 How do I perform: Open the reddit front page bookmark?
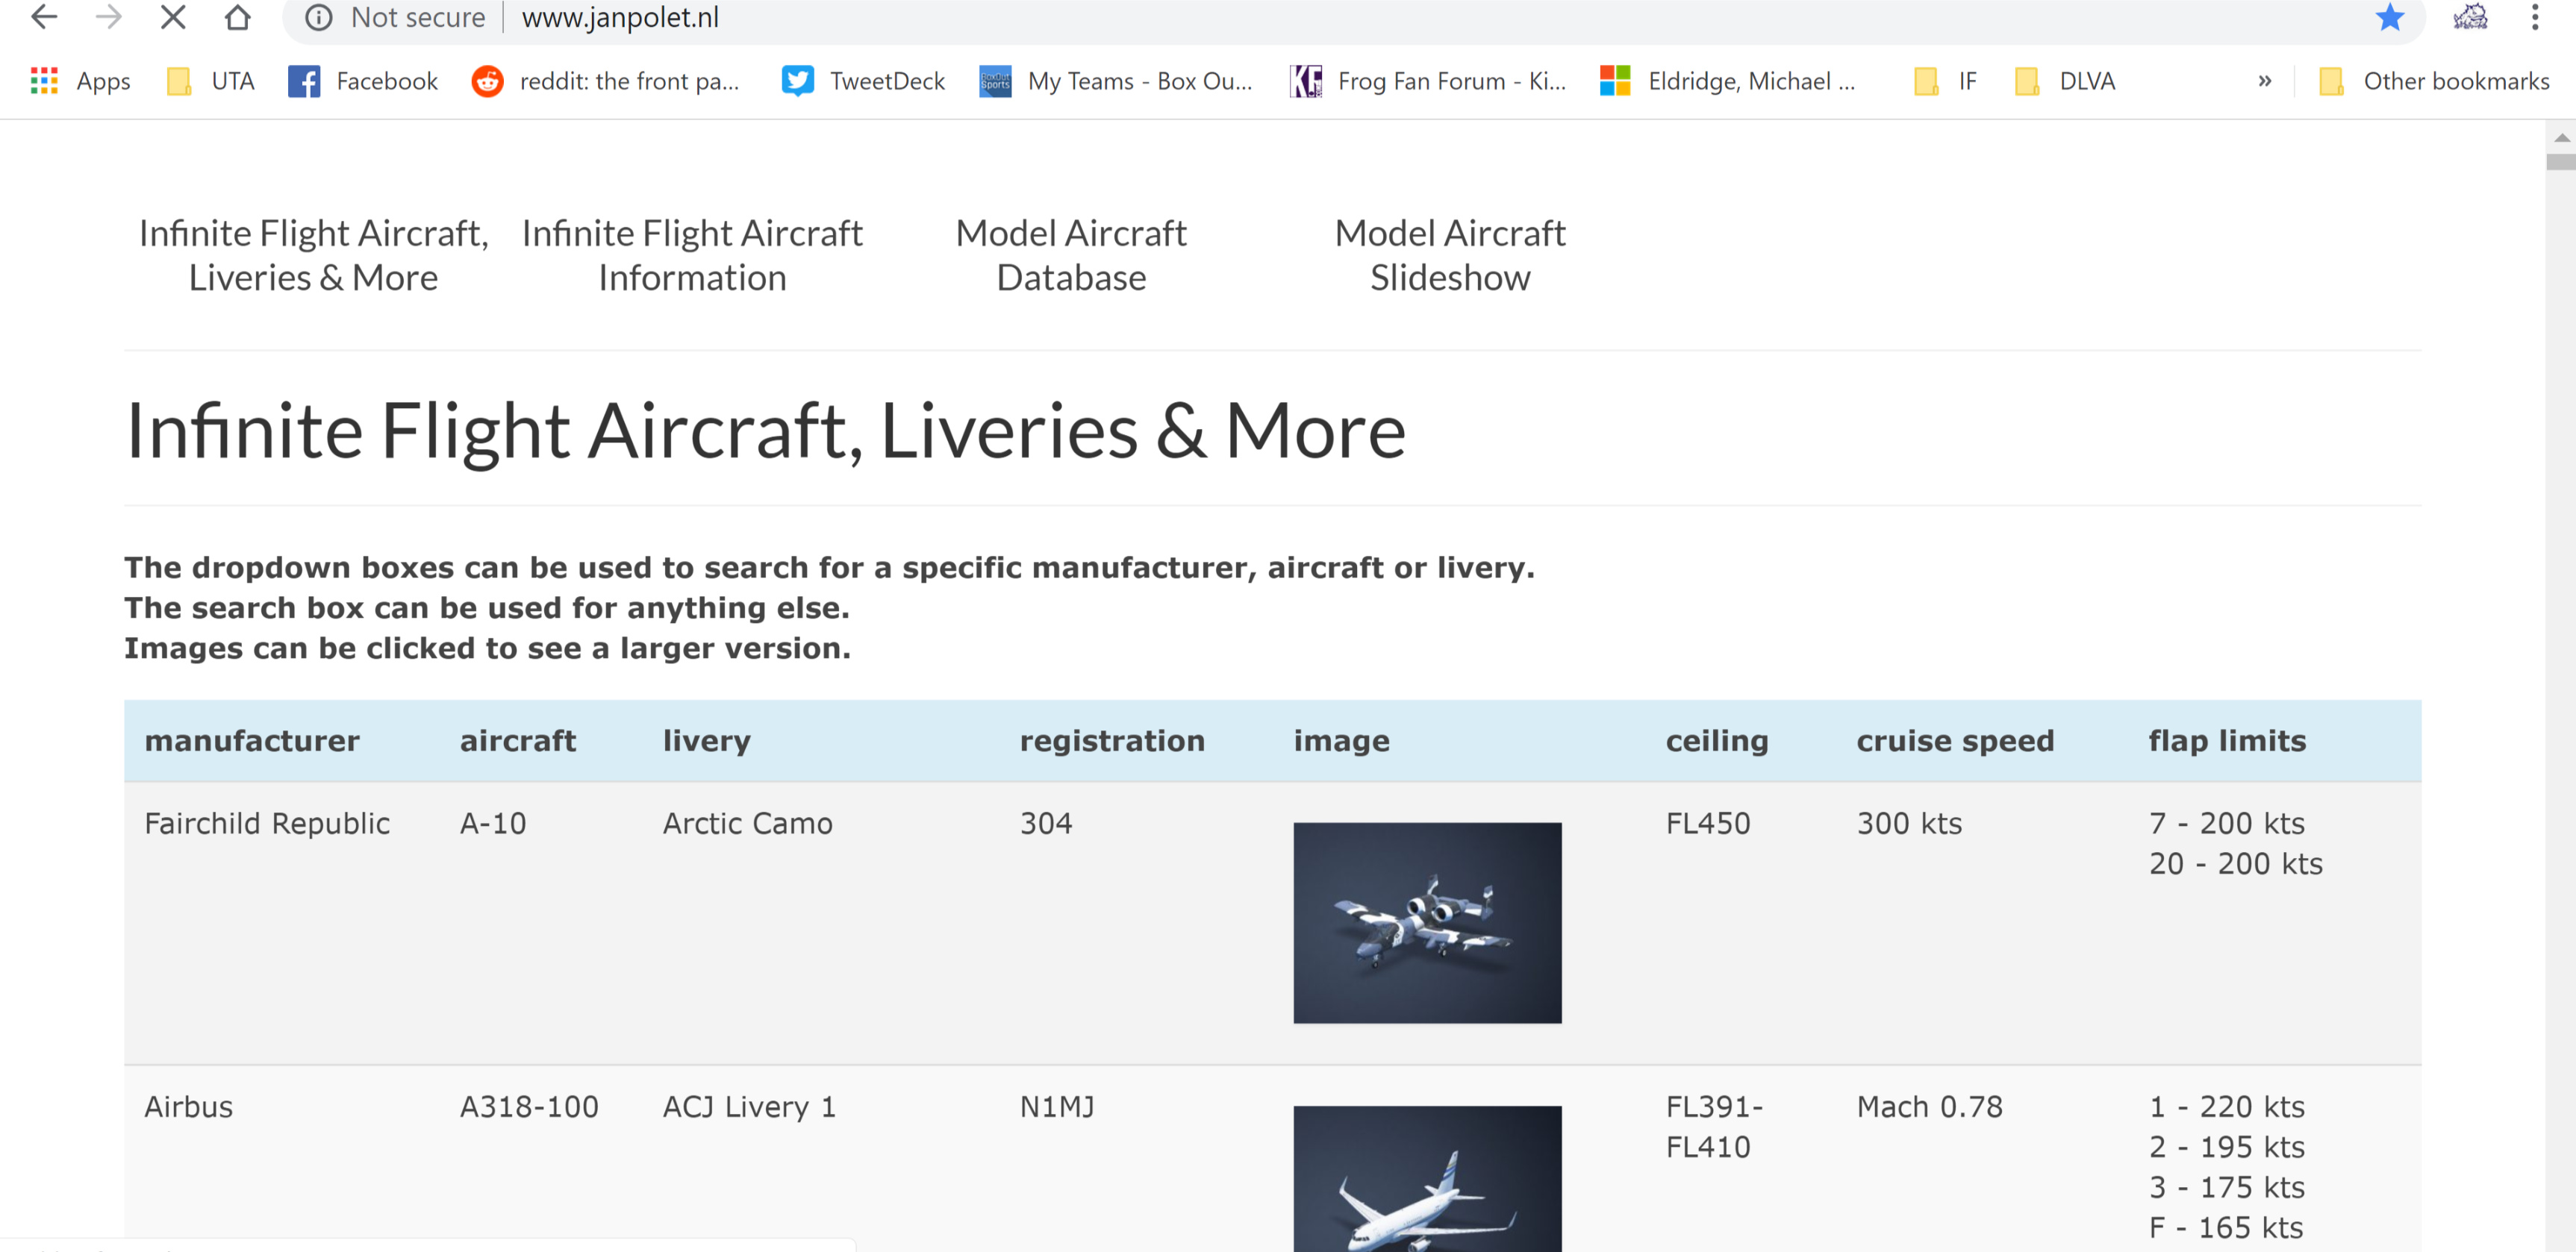[x=606, y=81]
